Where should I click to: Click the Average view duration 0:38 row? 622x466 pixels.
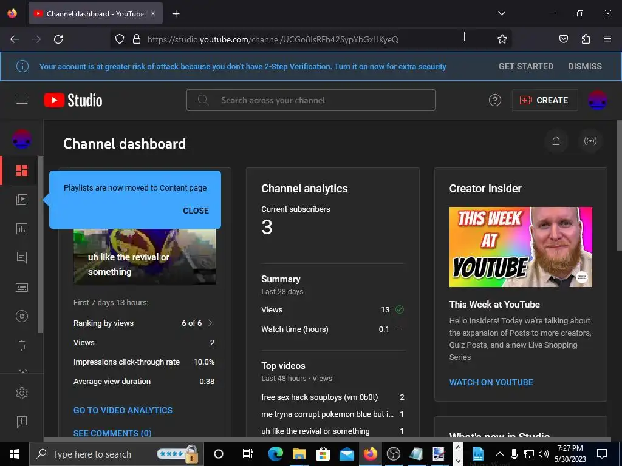pyautogui.click(x=144, y=382)
